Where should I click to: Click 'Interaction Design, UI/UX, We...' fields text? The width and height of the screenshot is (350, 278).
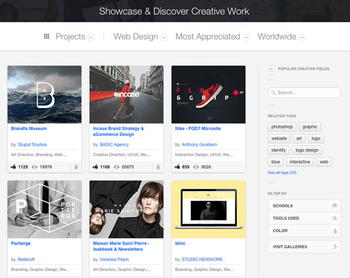(204, 154)
